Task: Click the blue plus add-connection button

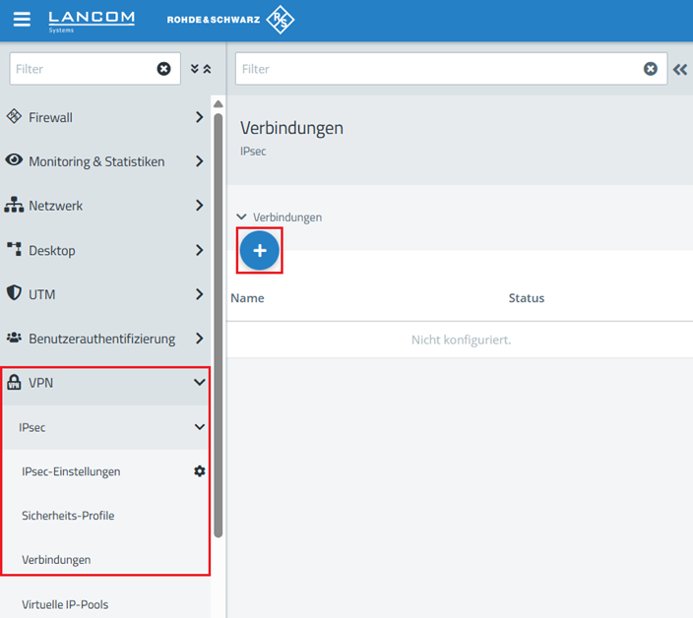Action: click(260, 251)
